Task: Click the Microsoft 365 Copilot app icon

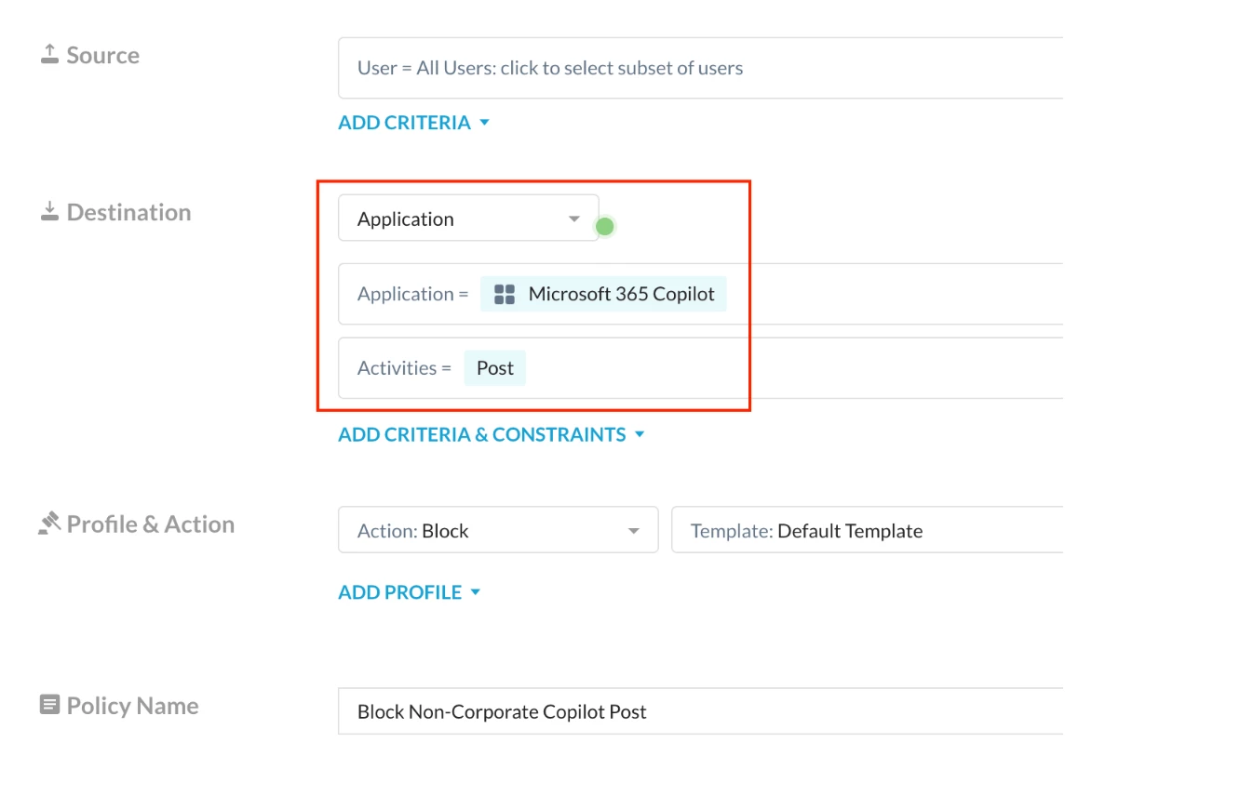Action: (505, 295)
